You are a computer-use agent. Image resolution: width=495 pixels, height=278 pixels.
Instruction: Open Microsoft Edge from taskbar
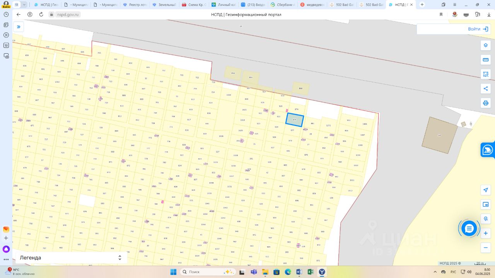tap(288, 272)
